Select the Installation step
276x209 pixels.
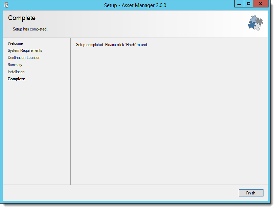tap(16, 72)
